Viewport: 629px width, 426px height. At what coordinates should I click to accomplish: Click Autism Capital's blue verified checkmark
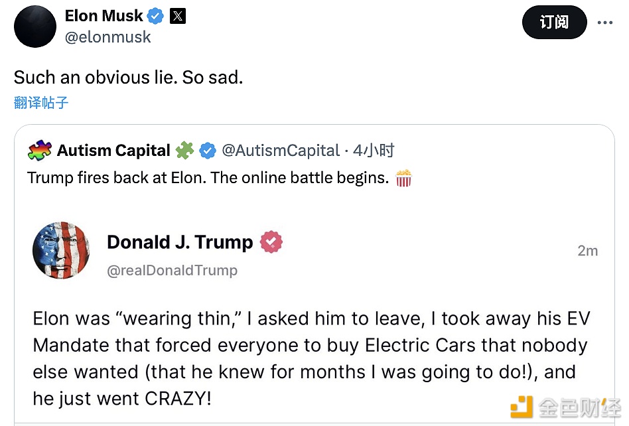click(208, 151)
